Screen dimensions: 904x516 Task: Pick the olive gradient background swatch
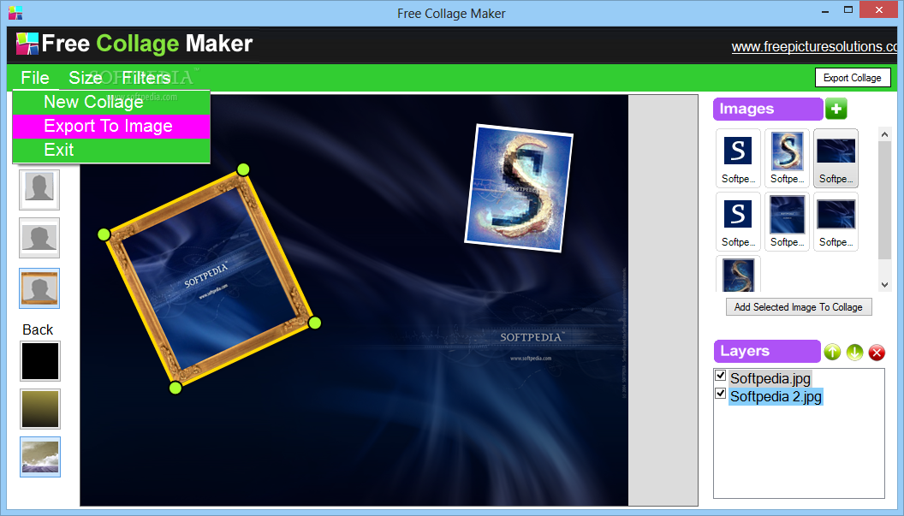coord(39,409)
